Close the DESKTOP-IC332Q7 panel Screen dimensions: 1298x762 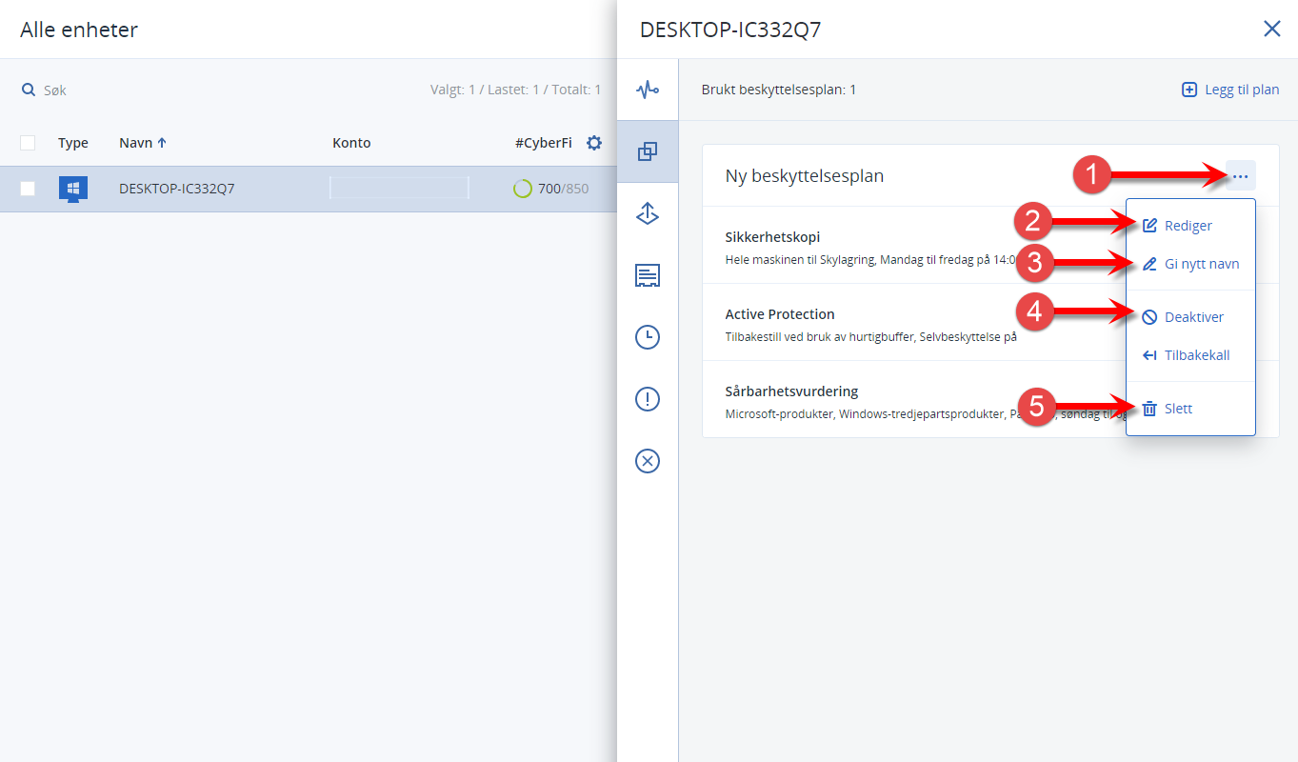tap(1271, 29)
